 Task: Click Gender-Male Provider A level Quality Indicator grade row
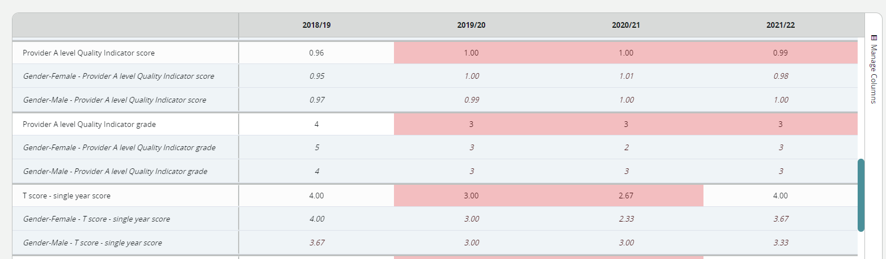coord(435,171)
